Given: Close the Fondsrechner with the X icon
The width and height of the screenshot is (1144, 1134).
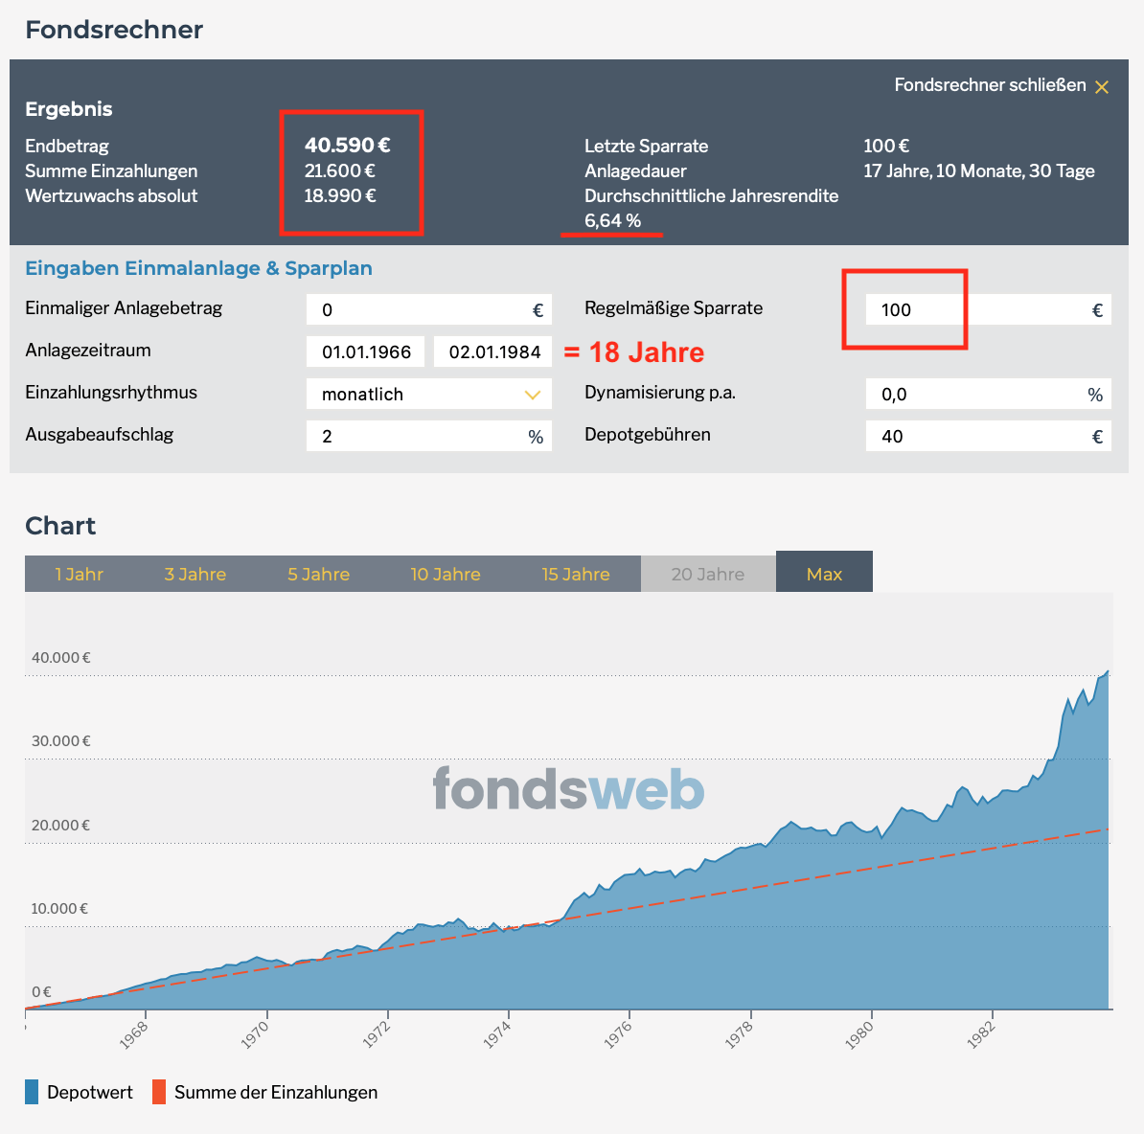Looking at the screenshot, I should (x=1102, y=87).
